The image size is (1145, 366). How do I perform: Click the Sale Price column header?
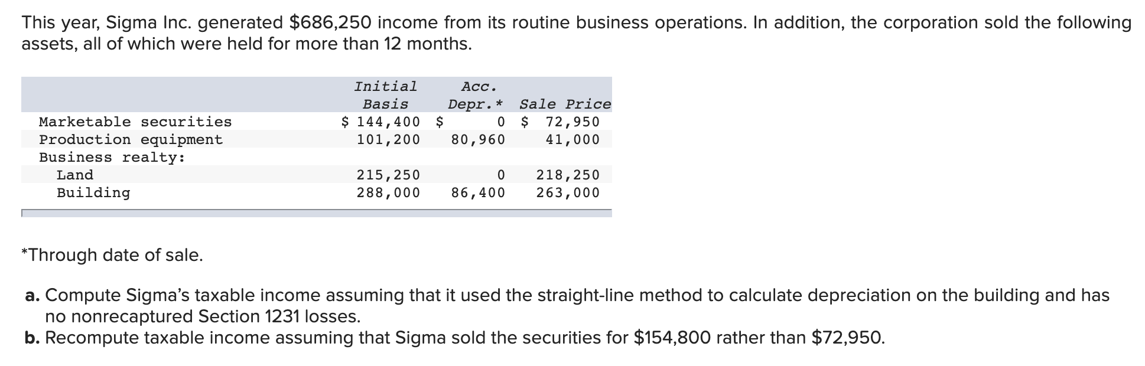coord(565,104)
